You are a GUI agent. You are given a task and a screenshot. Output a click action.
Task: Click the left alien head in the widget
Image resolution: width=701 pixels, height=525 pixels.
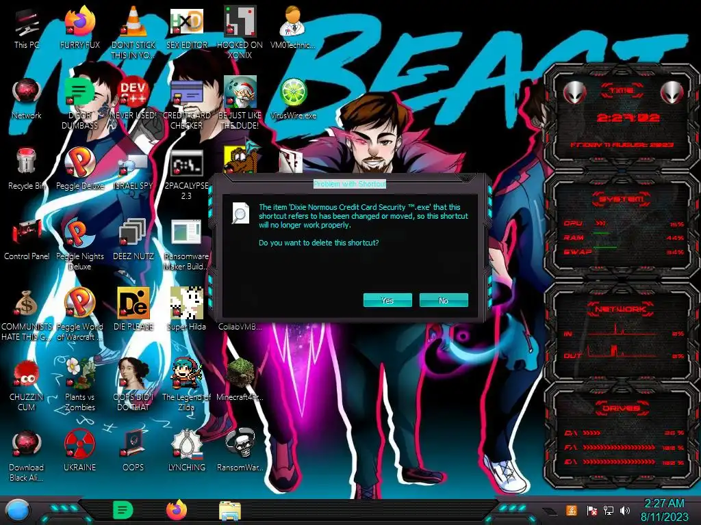point(574,92)
